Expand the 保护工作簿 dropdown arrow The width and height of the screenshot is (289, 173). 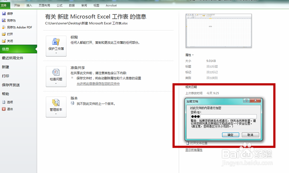56,53
